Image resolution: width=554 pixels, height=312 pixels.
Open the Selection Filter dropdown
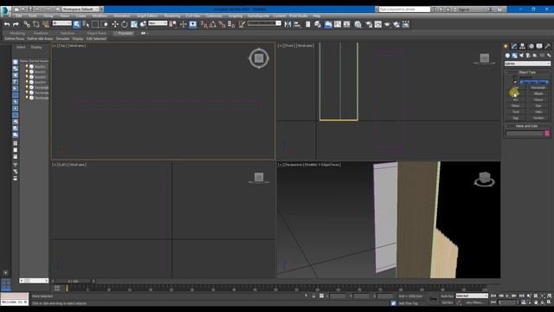62,23
